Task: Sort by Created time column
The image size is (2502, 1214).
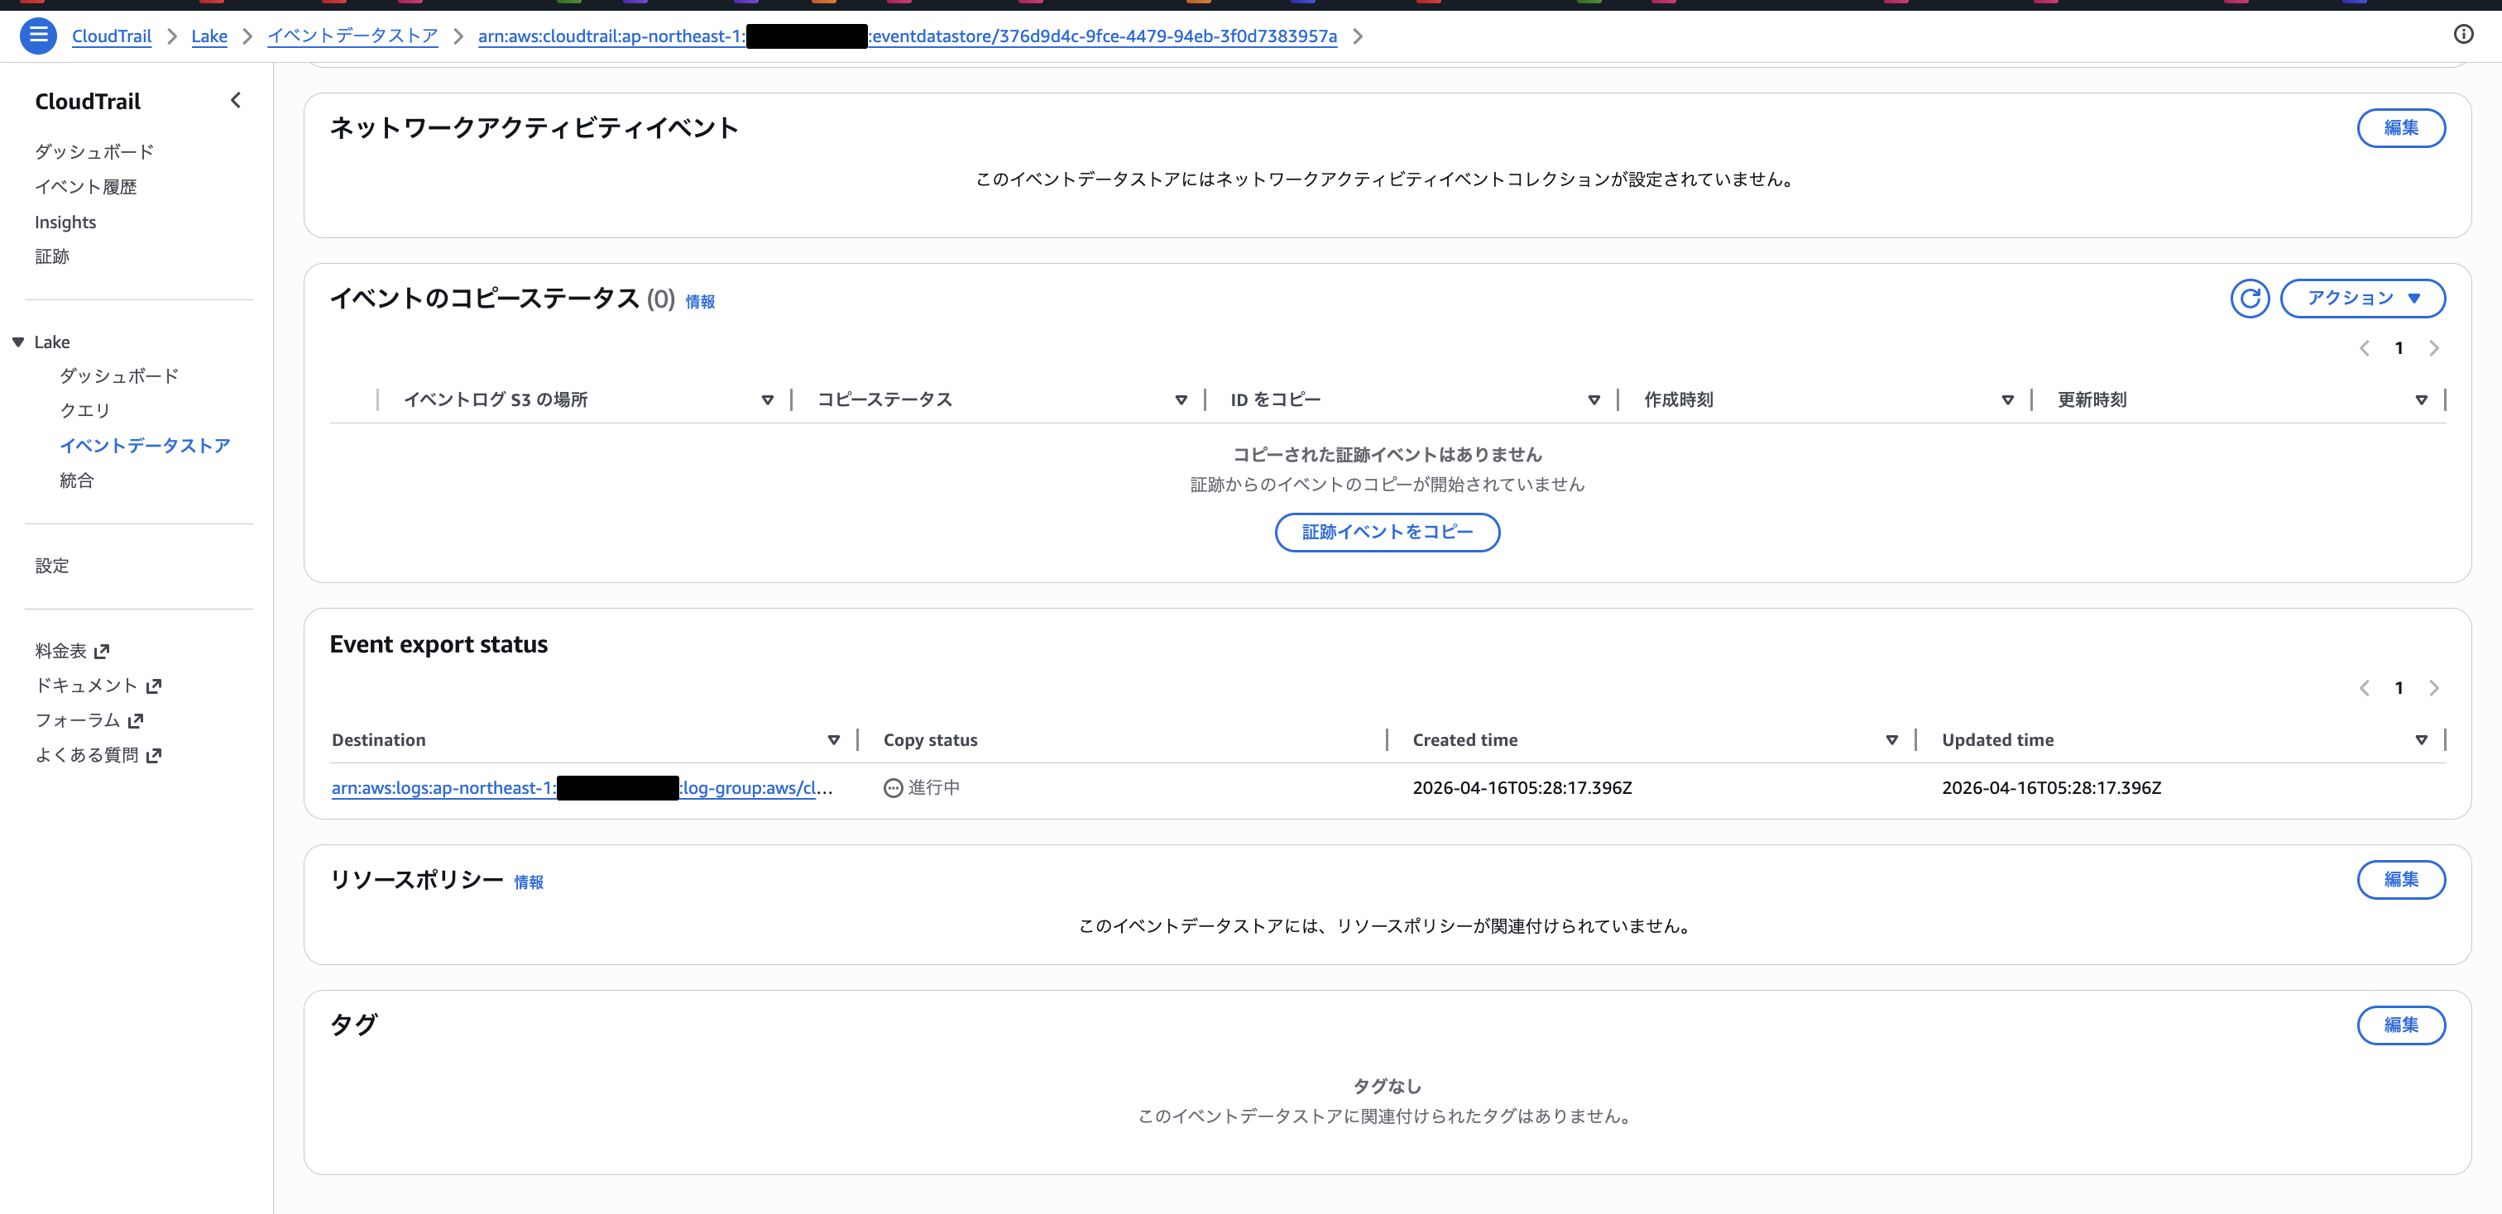Action: (1892, 740)
